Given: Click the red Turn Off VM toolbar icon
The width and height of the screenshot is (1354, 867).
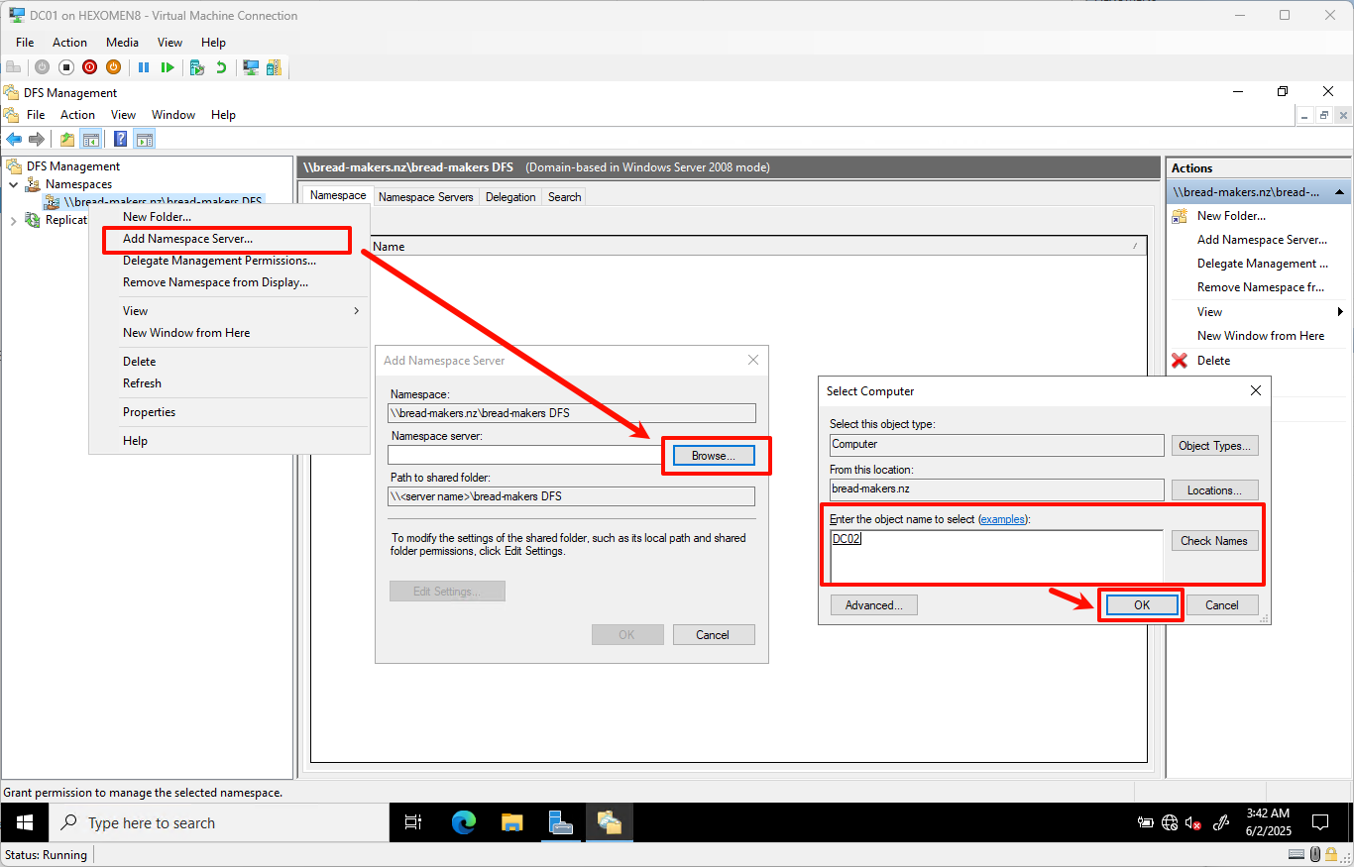Looking at the screenshot, I should [x=90, y=66].
